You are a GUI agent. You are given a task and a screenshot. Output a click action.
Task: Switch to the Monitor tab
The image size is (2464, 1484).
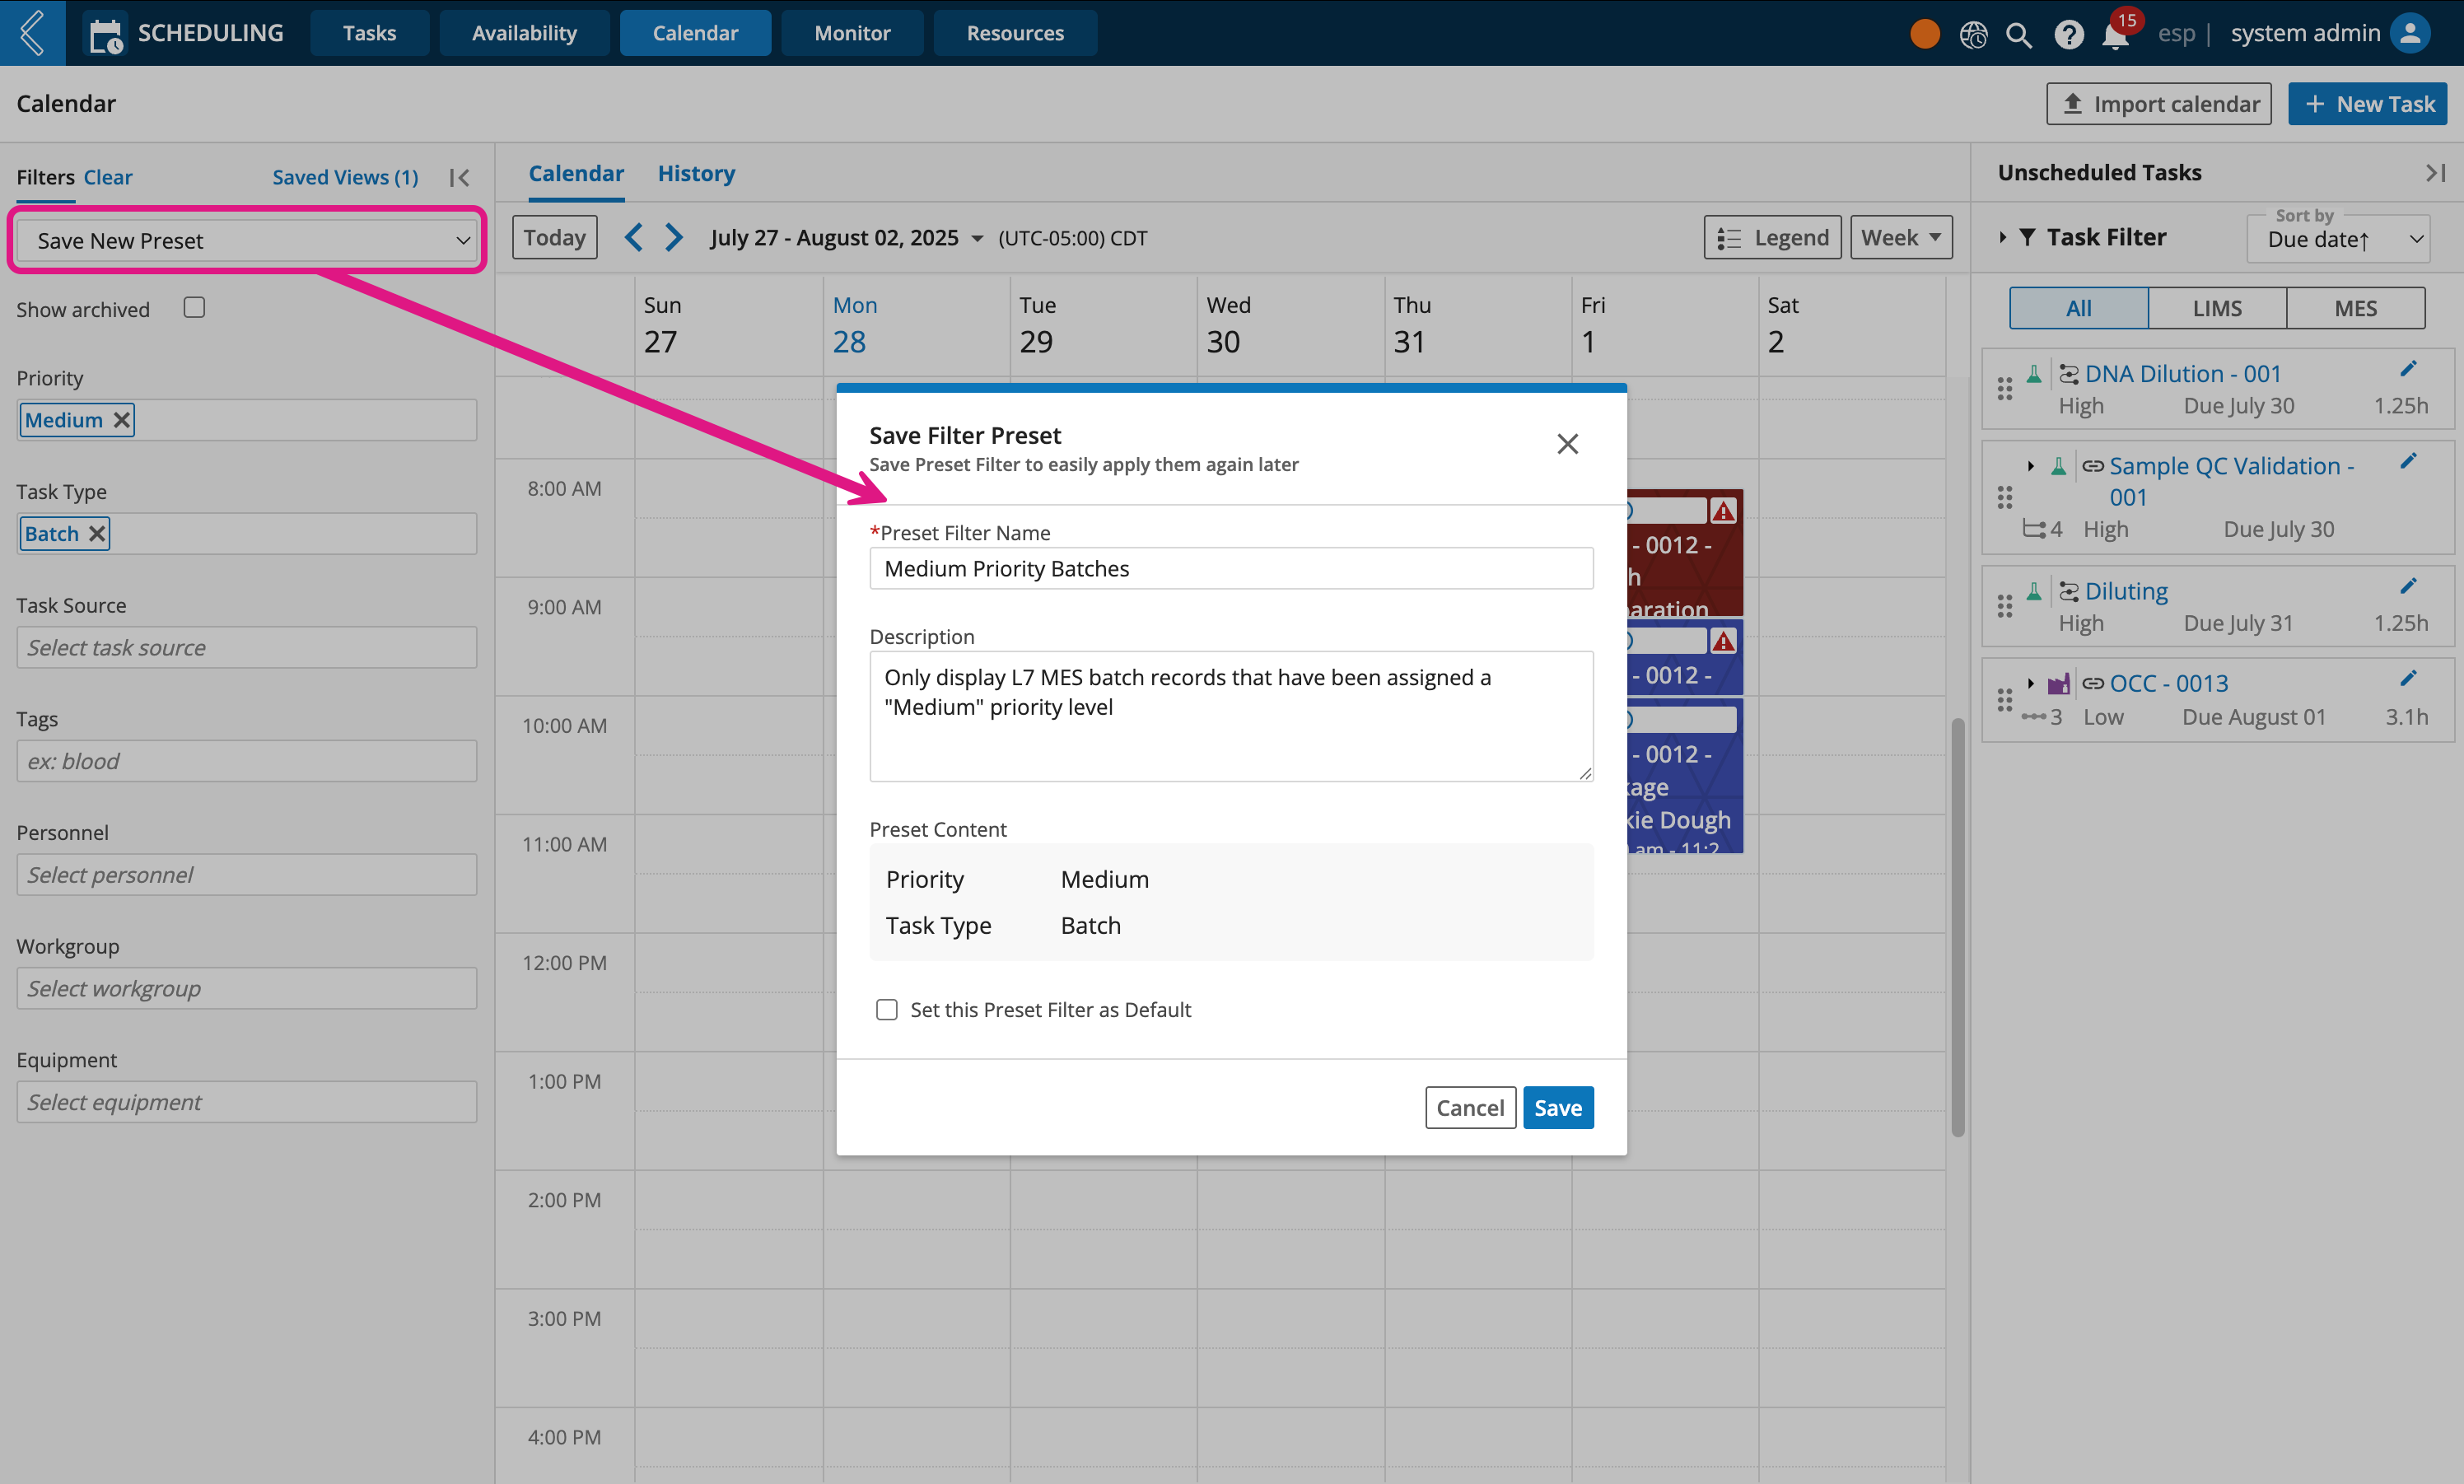tap(852, 33)
